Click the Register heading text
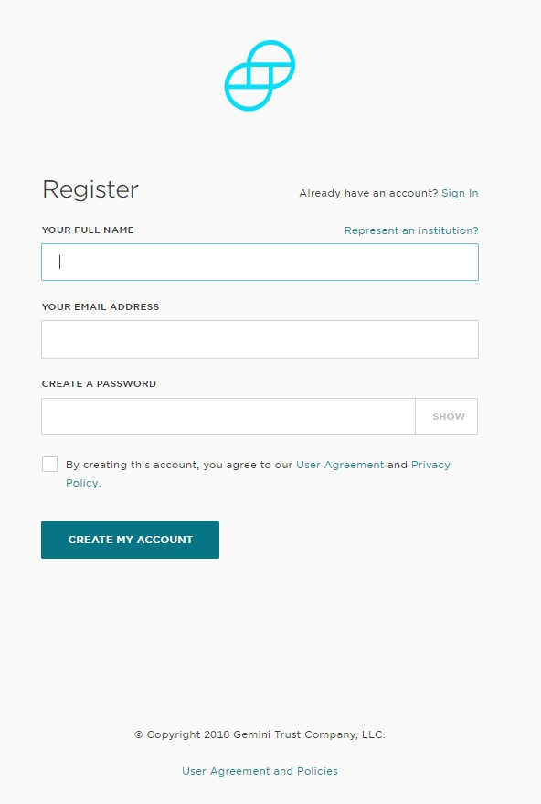 click(x=90, y=189)
